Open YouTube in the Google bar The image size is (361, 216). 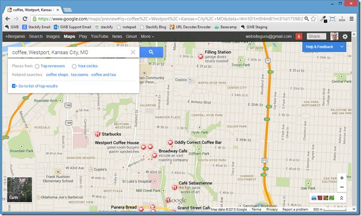[x=99, y=36]
